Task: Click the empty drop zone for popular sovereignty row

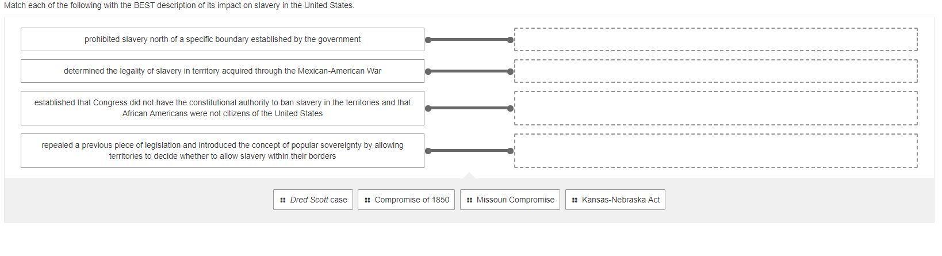Action: 715,151
